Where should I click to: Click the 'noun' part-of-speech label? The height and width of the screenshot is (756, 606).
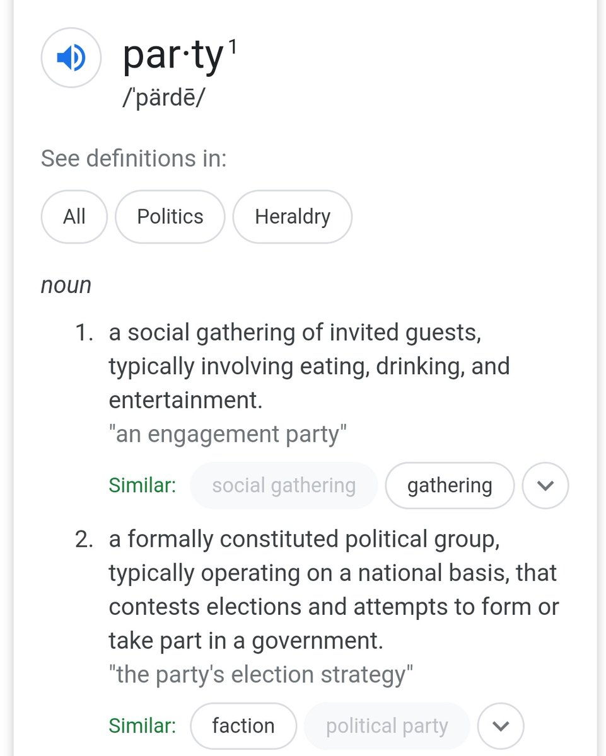[66, 285]
